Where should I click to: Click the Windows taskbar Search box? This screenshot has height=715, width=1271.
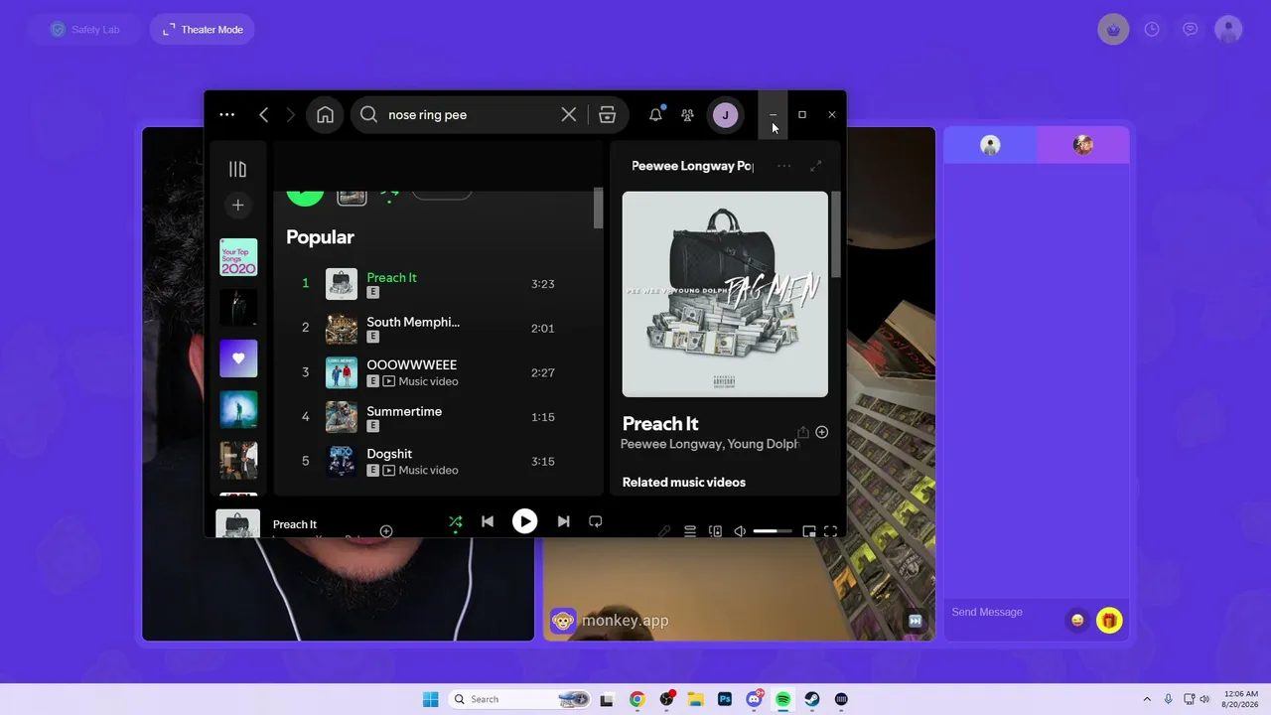(519, 699)
